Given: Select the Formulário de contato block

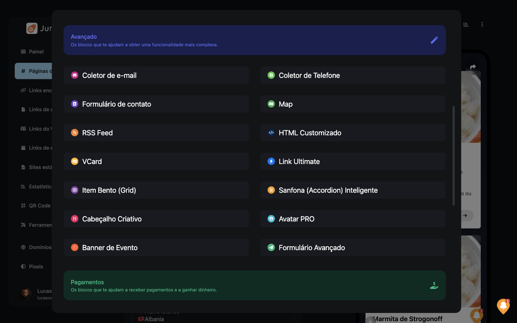Looking at the screenshot, I should (x=157, y=104).
